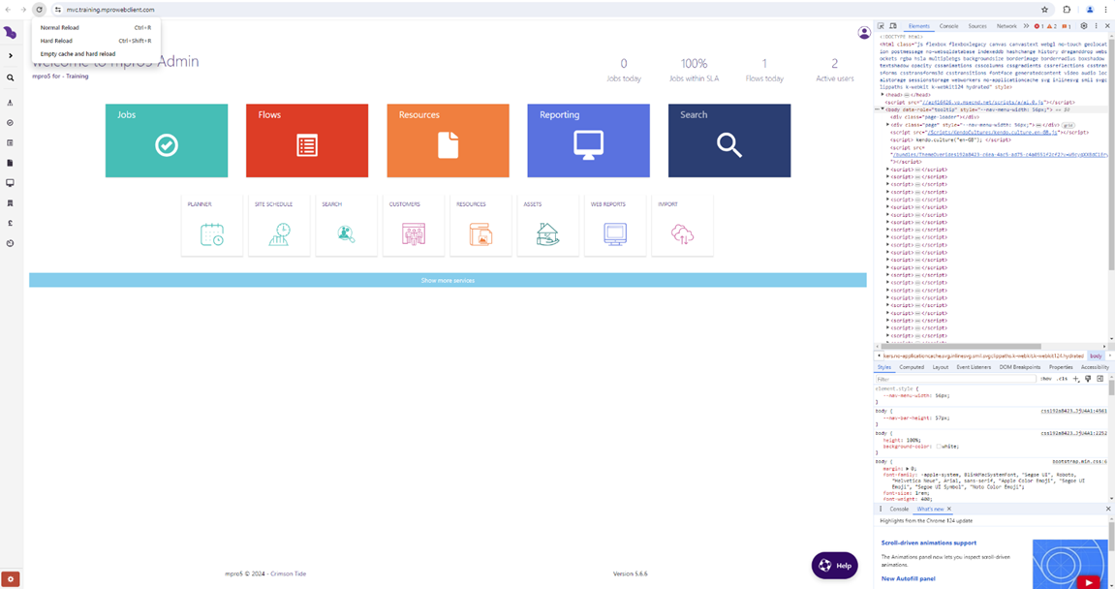Launch the Planner service card
This screenshot has width=1115, height=589.
pos(212,225)
